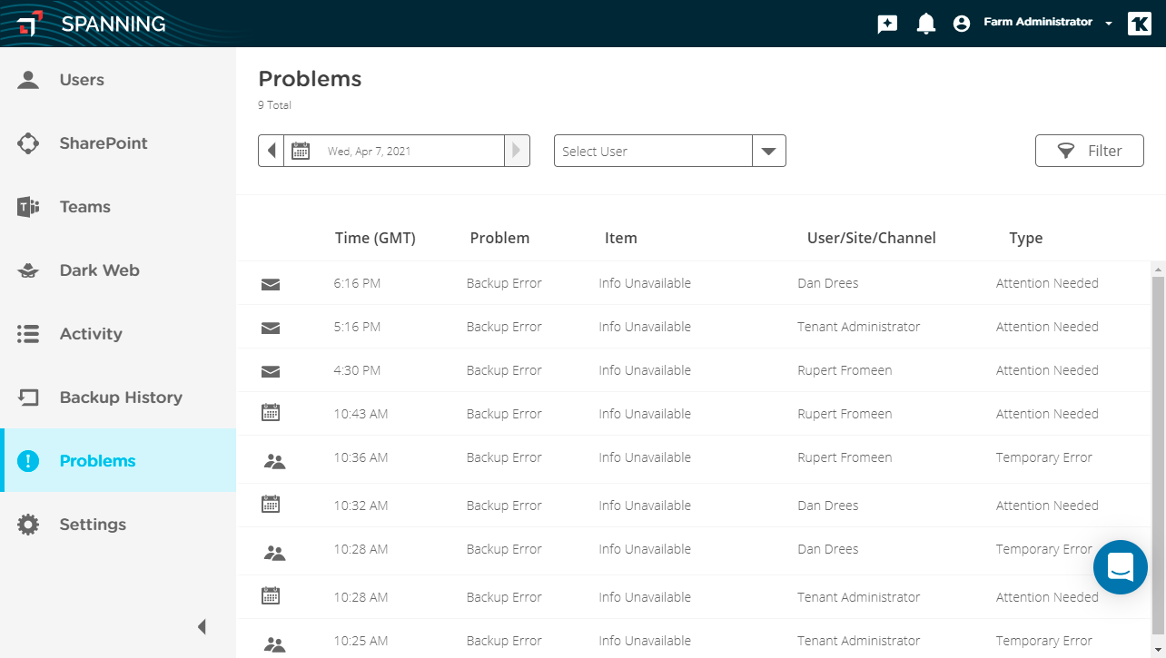Click the mail icon in 4:30 PM row
This screenshot has width=1166, height=658.
pyautogui.click(x=271, y=371)
